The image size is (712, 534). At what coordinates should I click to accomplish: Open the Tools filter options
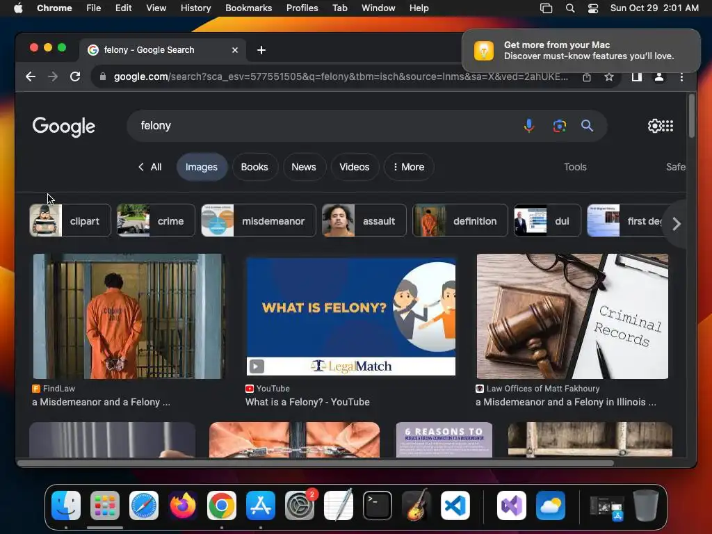[x=575, y=167]
